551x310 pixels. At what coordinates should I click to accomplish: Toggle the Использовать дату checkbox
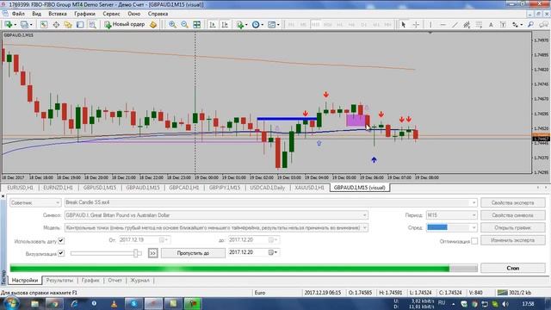61,241
